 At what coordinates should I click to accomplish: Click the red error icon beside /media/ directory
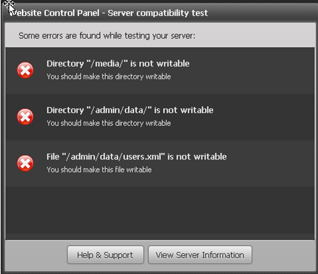[25, 70]
